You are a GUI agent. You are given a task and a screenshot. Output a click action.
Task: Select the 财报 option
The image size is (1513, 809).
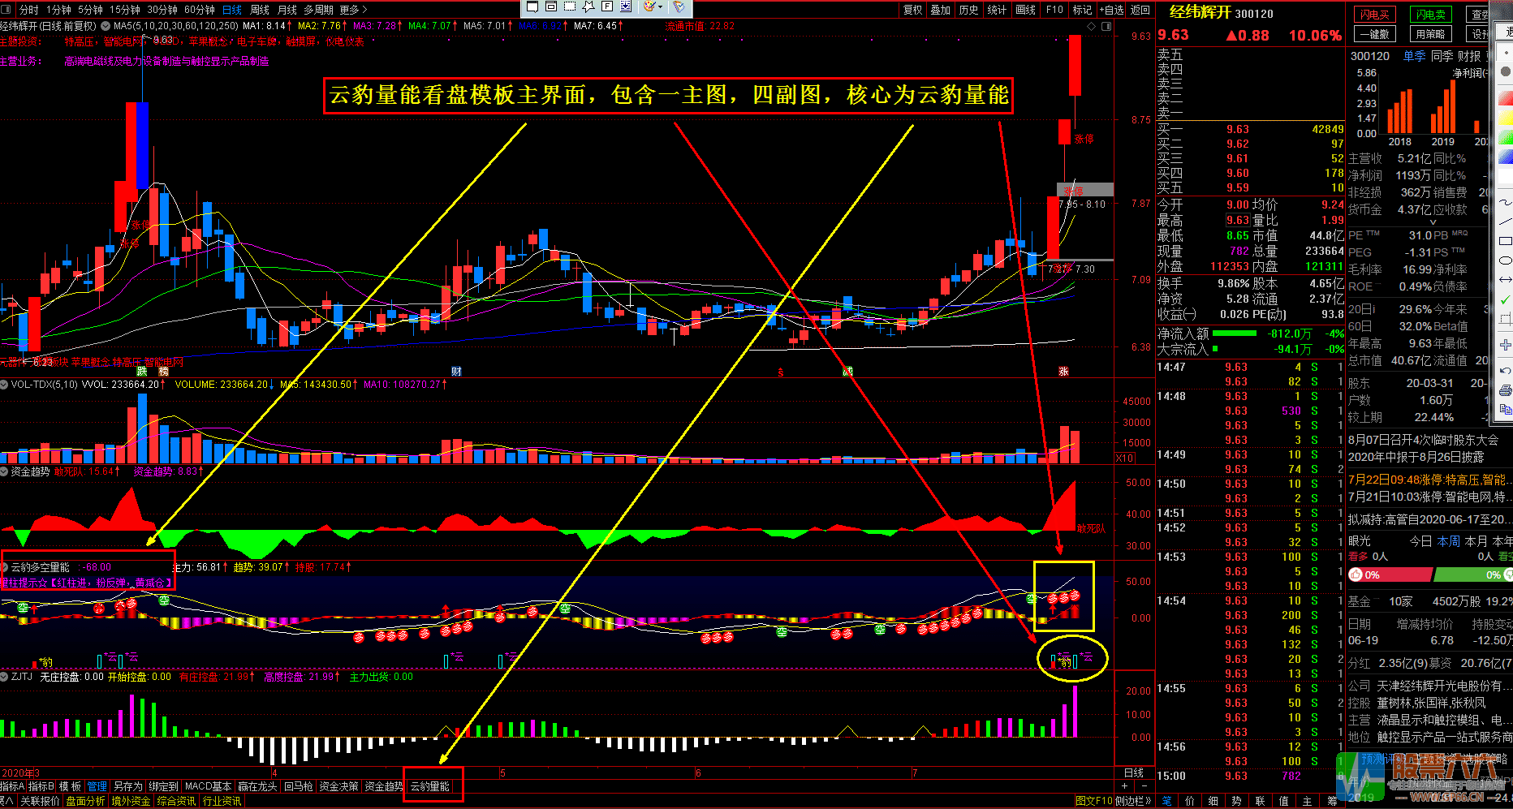click(x=1469, y=56)
